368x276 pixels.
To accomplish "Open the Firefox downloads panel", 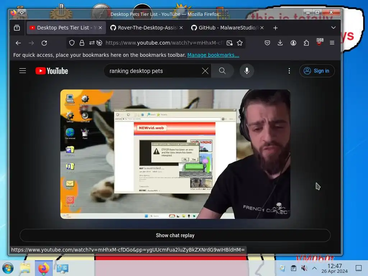I will point(280,43).
